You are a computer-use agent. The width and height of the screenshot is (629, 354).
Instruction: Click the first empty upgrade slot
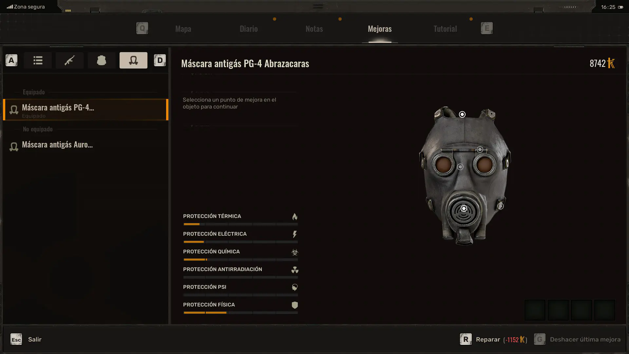click(535, 310)
